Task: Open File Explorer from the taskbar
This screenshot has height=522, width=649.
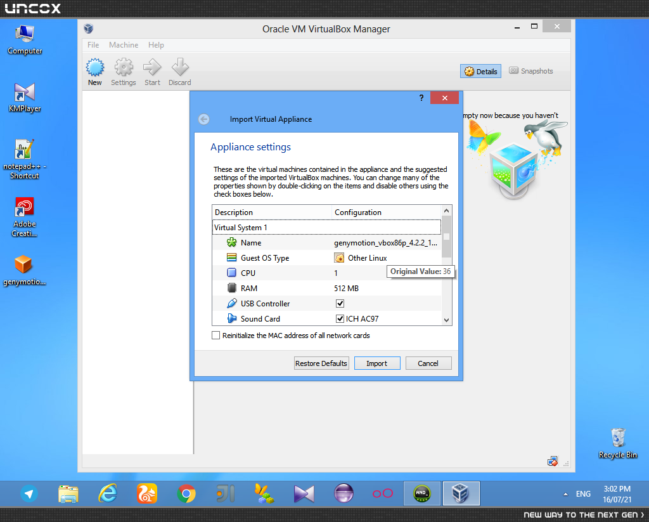Action: [x=68, y=493]
